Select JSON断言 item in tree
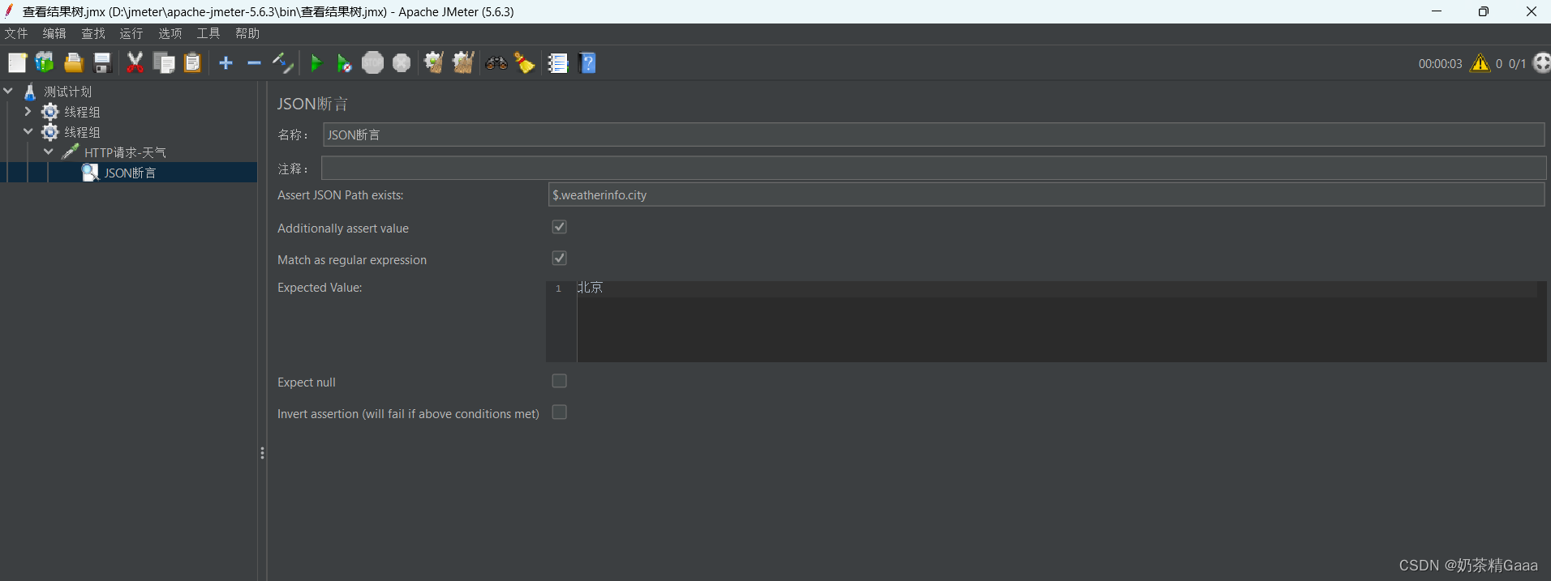The width and height of the screenshot is (1551, 581). [x=130, y=173]
